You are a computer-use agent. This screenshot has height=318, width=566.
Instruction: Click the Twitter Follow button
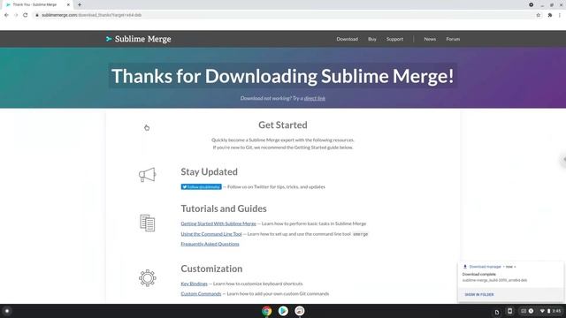(x=201, y=186)
